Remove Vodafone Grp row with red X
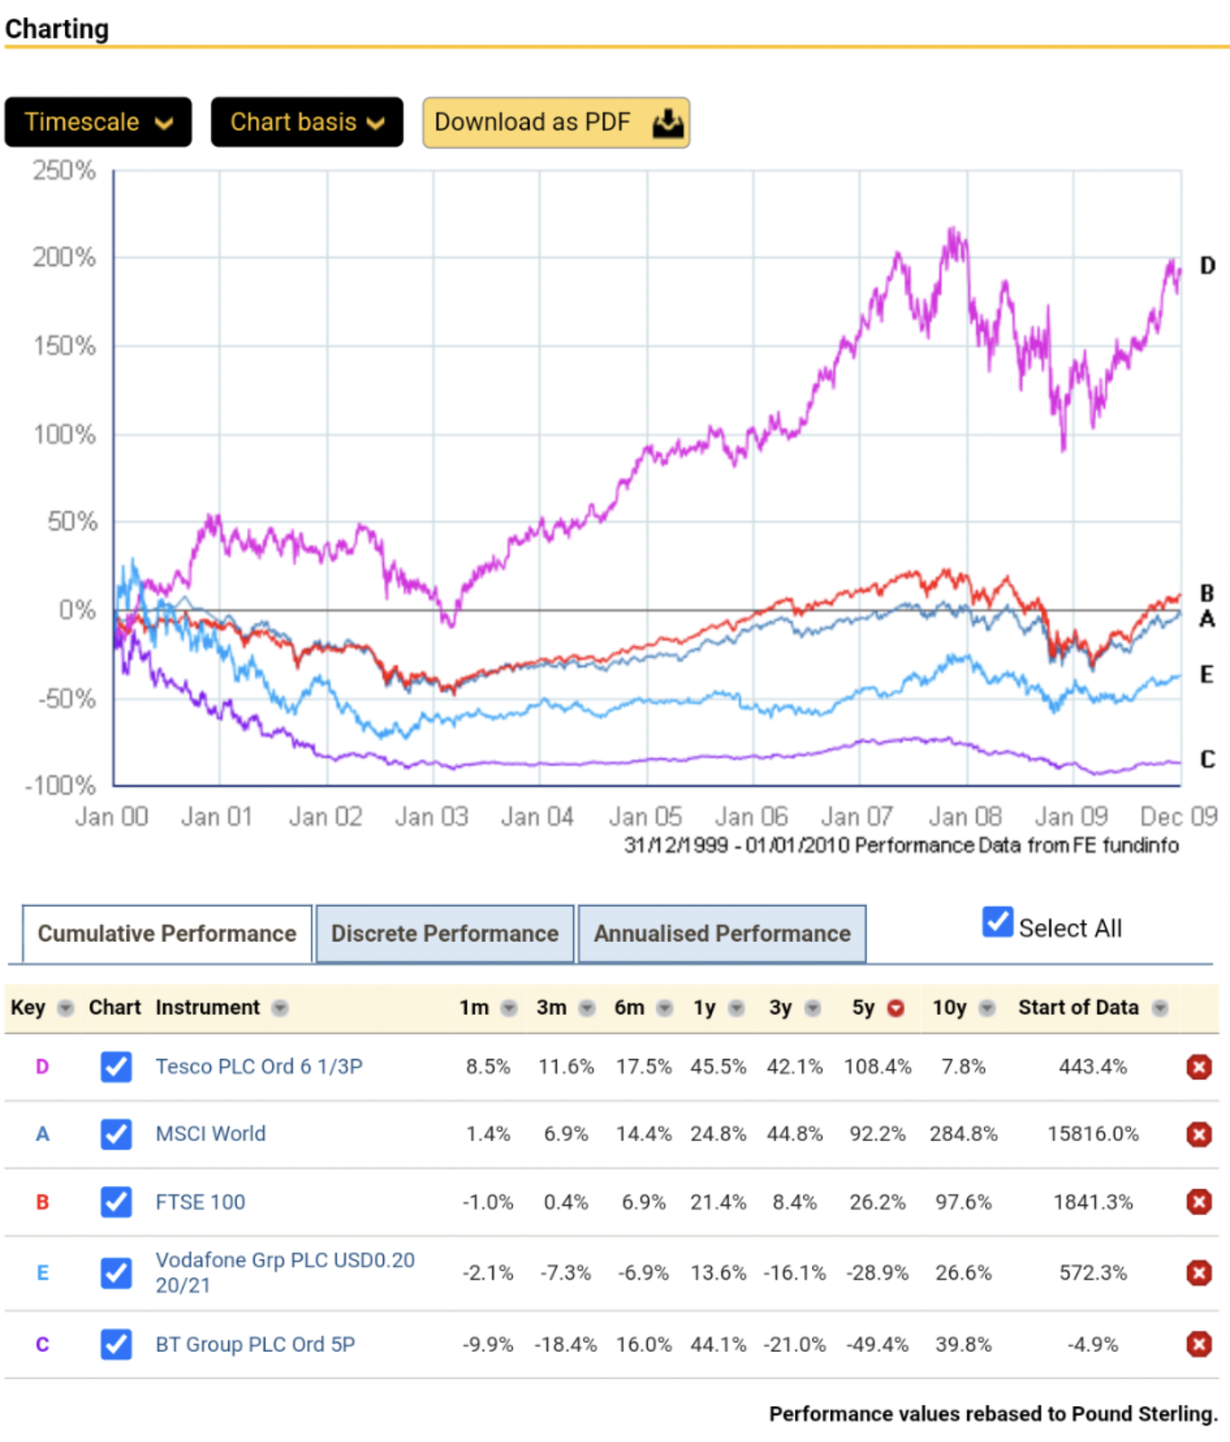 pyautogui.click(x=1198, y=1273)
